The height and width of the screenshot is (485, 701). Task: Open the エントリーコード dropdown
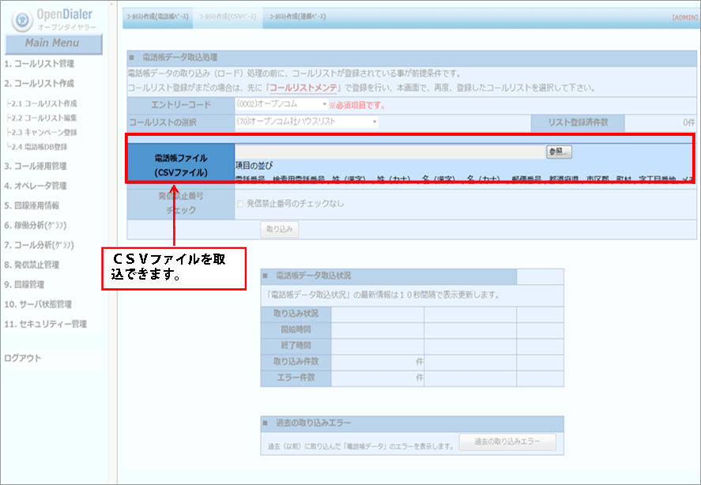(281, 103)
